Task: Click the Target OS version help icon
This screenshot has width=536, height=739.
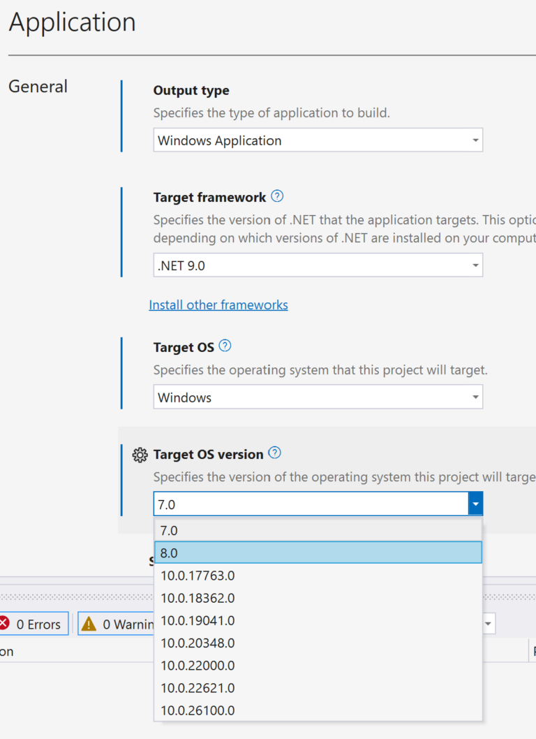Action: (274, 453)
